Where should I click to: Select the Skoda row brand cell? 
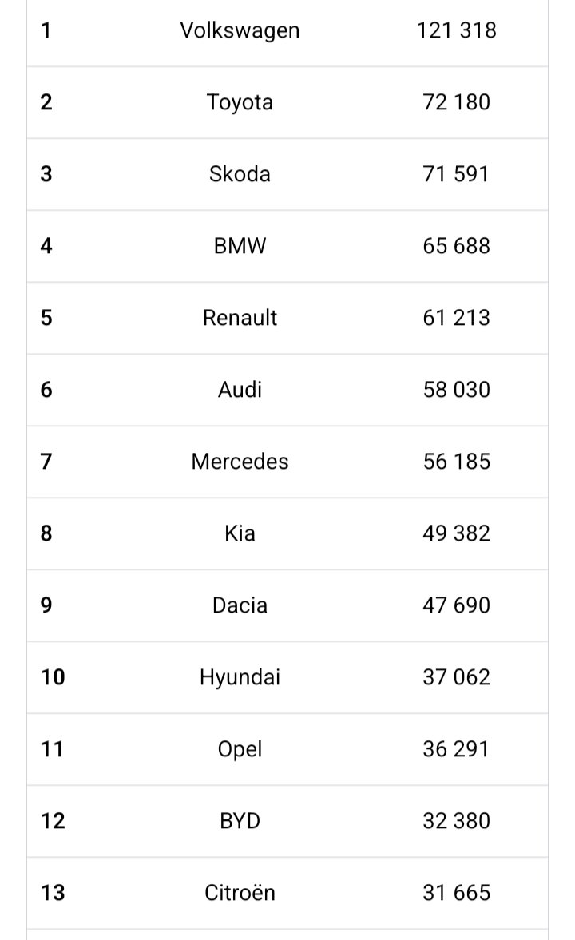(240, 174)
